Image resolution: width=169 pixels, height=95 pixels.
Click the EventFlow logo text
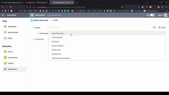[12, 15]
